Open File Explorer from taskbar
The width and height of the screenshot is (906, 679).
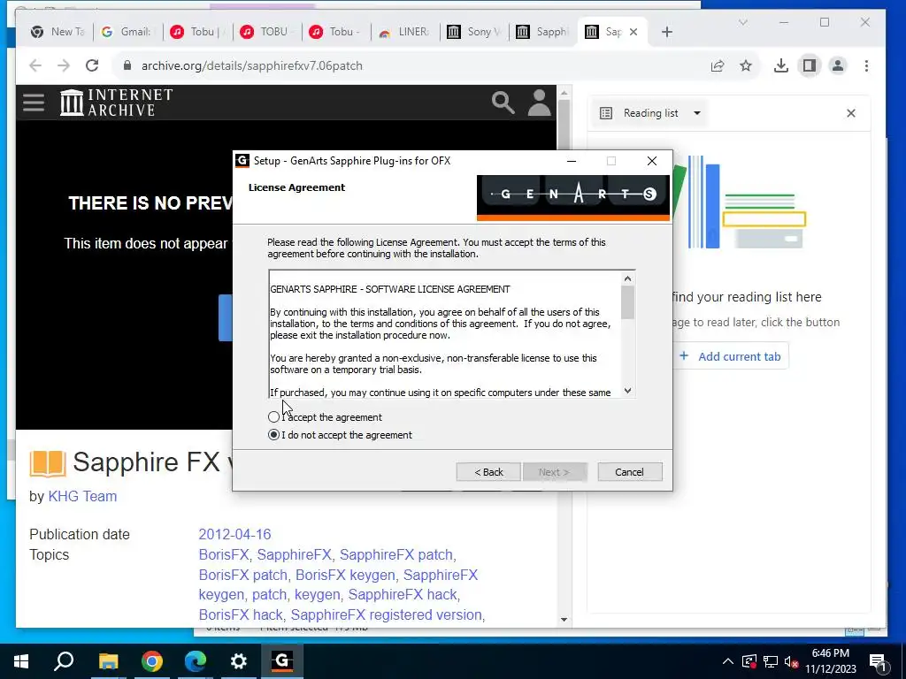pos(108,661)
